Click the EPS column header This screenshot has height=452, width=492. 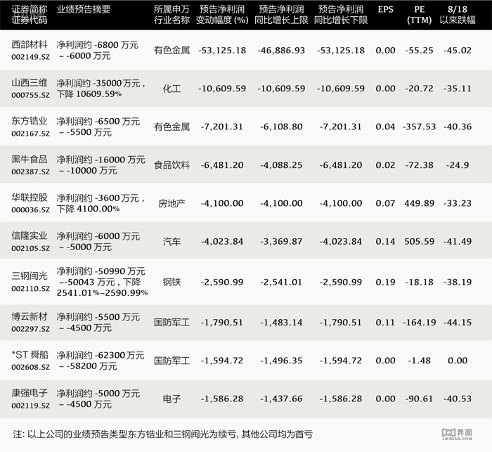[385, 9]
